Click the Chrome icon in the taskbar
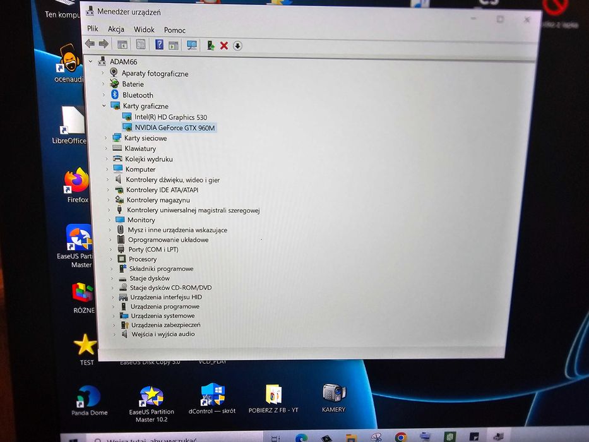589x442 pixels. click(x=401, y=437)
